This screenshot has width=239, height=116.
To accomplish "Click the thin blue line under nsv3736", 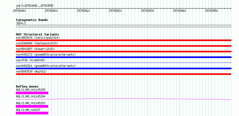I will pos(124,63).
